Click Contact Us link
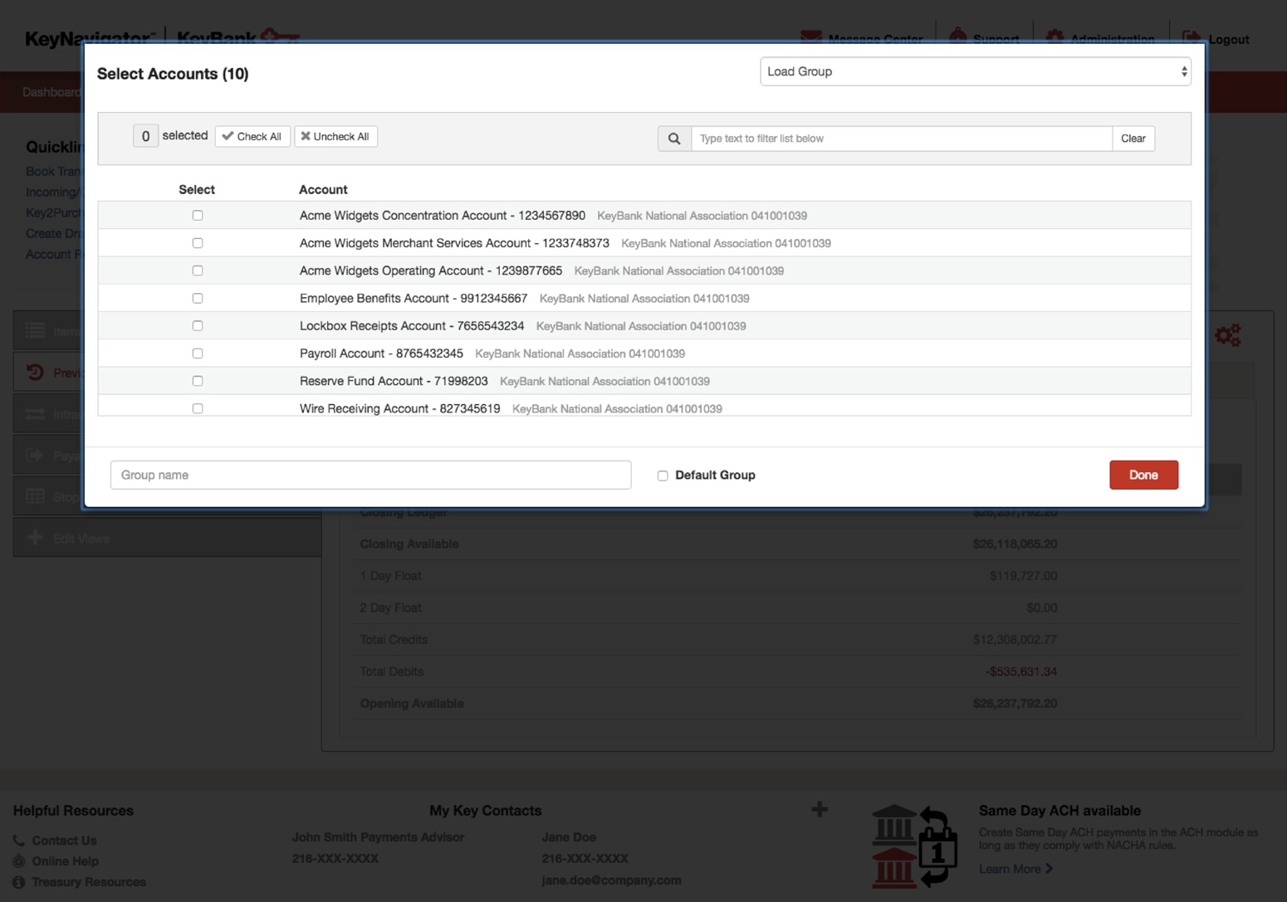Screen dimensions: 1287x902 click(64, 841)
